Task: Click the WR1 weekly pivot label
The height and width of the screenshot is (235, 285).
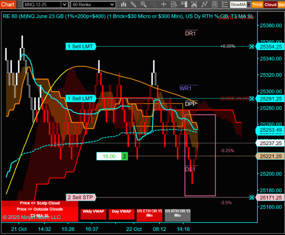Action: click(186, 89)
